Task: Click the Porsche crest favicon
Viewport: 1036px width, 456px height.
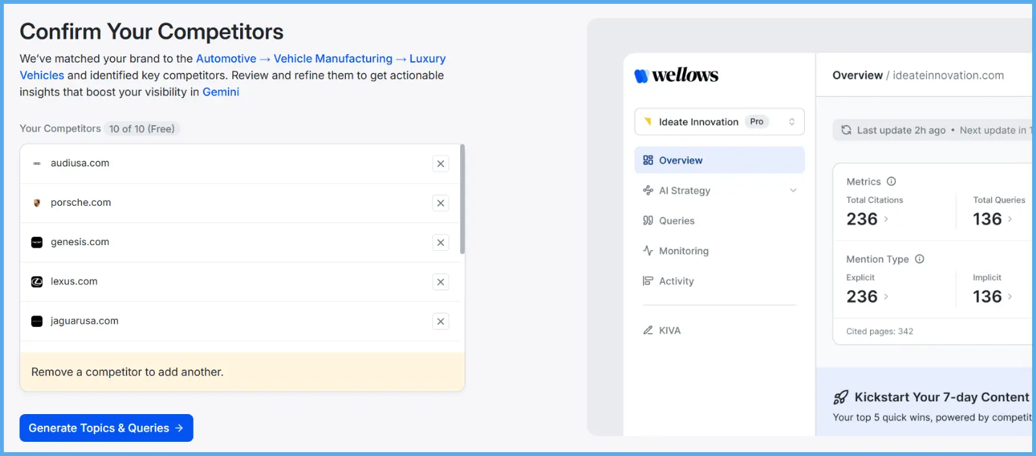Action: (37, 203)
